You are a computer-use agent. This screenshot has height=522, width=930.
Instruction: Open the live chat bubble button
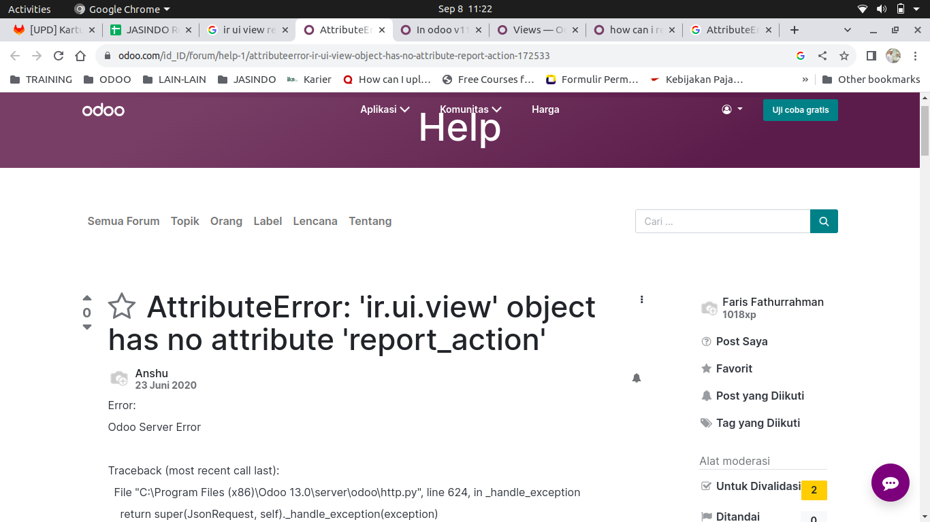[890, 483]
